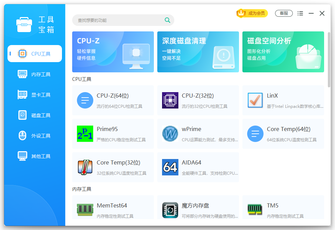Click the CPU工具 sidebar chip icon

click(22, 54)
